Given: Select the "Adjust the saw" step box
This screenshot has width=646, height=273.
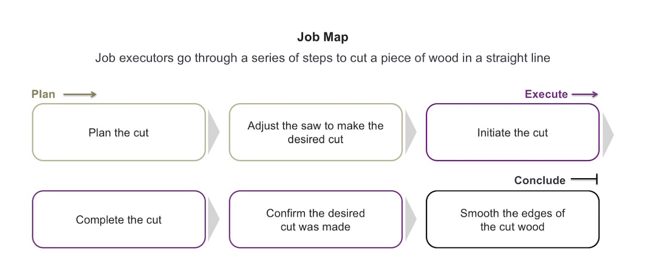Looking at the screenshot, I should coord(315,133).
